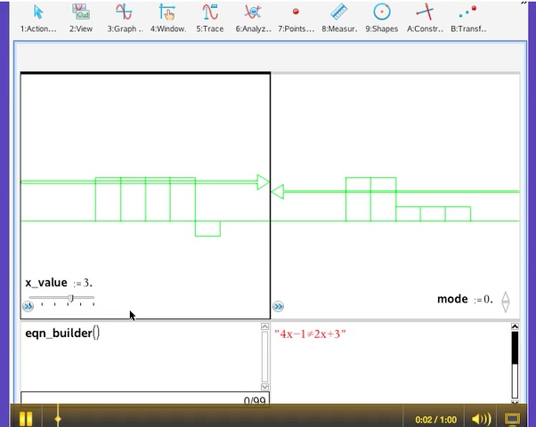Select the Trace tool
The height and width of the screenshot is (427, 536).
[210, 12]
